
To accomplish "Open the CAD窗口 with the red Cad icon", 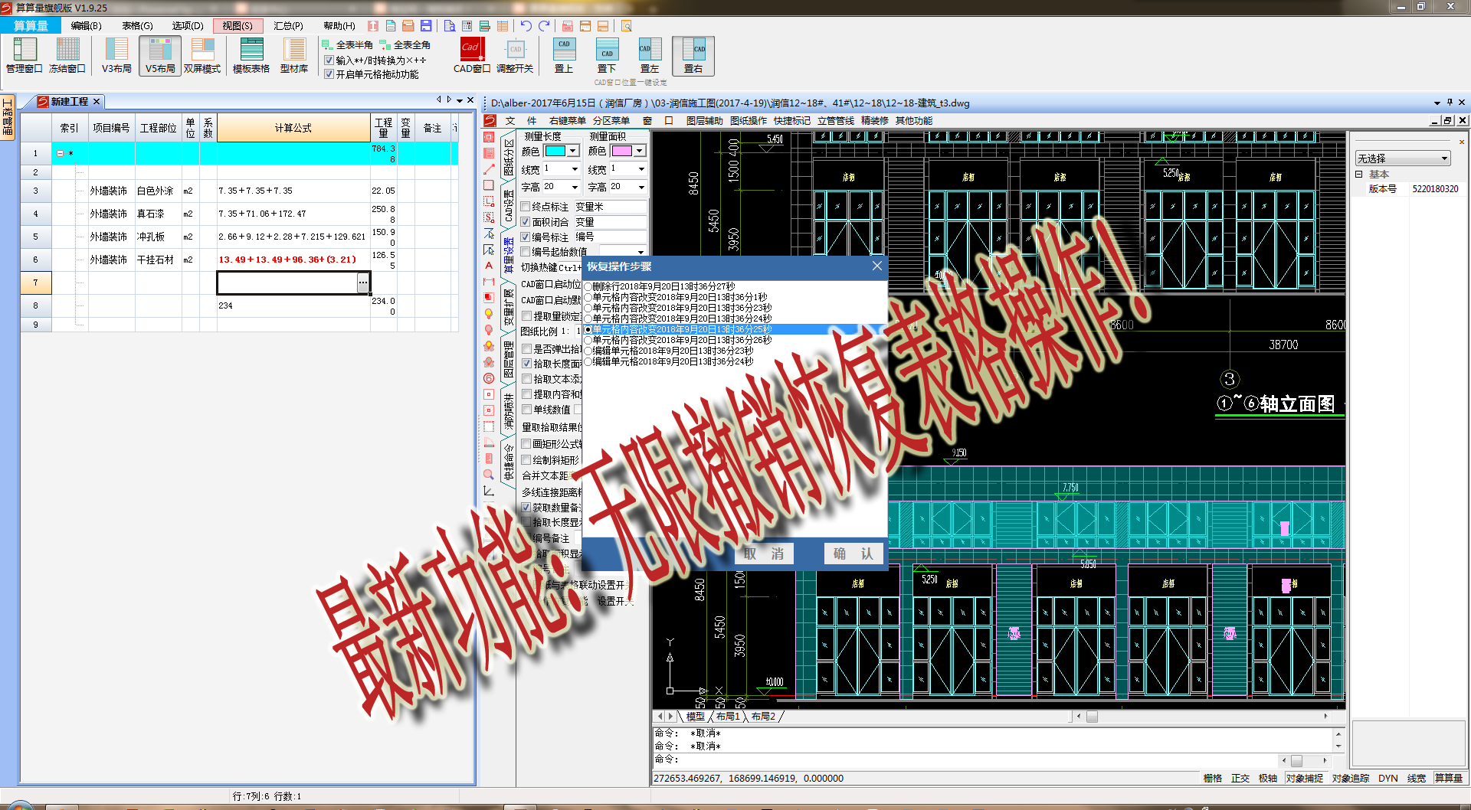I will point(472,55).
